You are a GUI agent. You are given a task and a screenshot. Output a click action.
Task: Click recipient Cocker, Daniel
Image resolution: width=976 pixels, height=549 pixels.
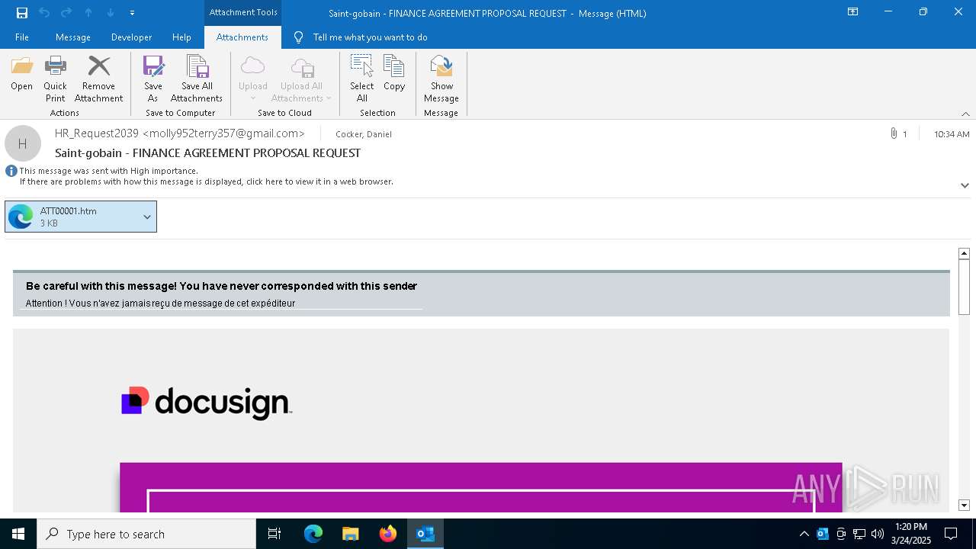[x=364, y=134]
